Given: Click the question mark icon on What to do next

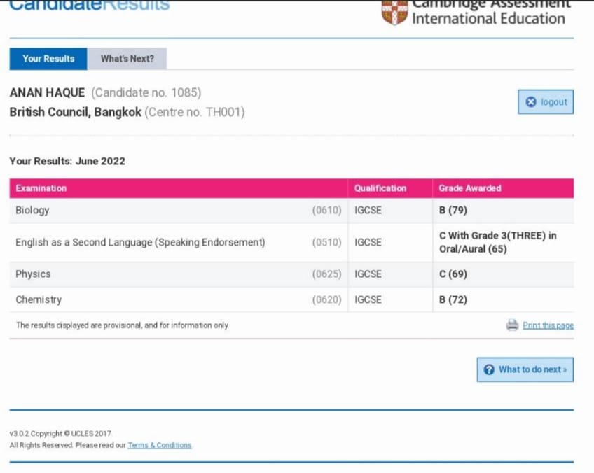Looking at the screenshot, I should 489,369.
